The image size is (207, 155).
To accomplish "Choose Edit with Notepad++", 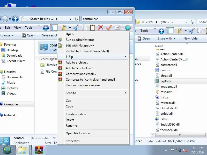I will pyautogui.click(x=93, y=45).
